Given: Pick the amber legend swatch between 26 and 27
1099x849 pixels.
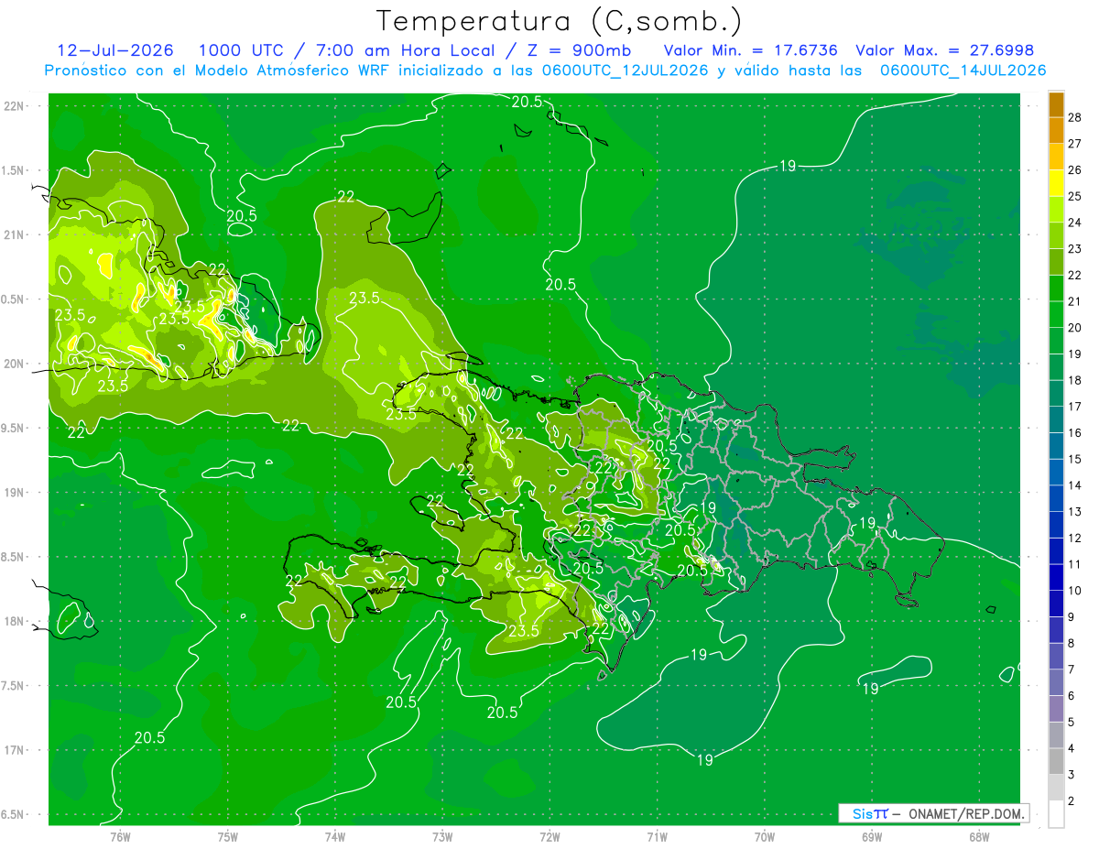Looking at the screenshot, I should 1056,157.
